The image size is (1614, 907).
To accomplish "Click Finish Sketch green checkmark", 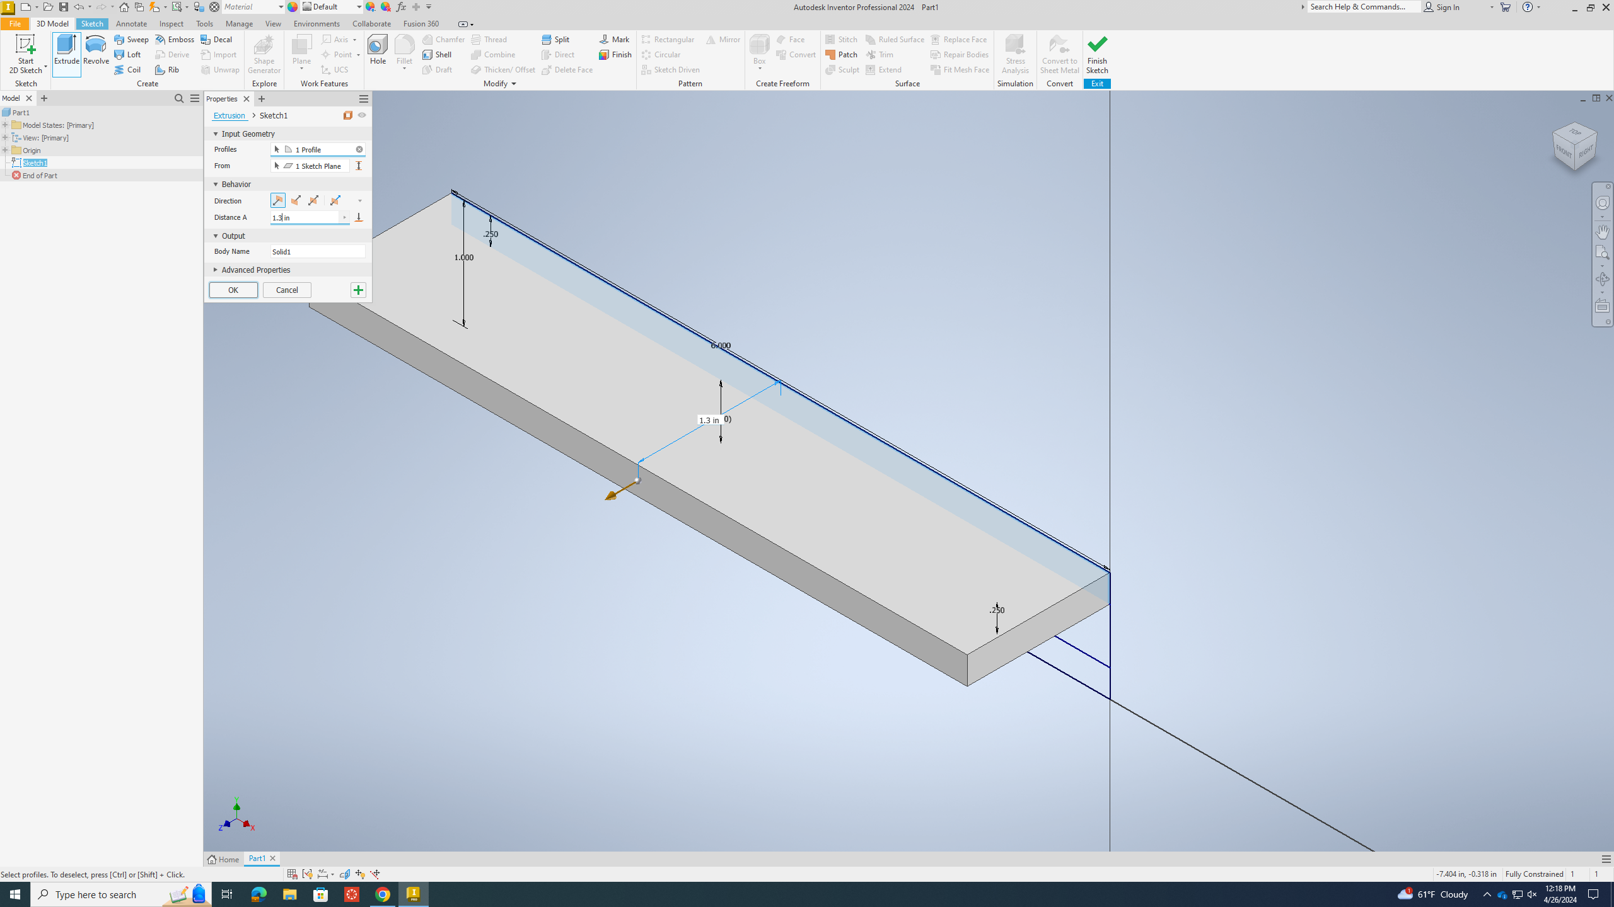I will point(1097,54).
